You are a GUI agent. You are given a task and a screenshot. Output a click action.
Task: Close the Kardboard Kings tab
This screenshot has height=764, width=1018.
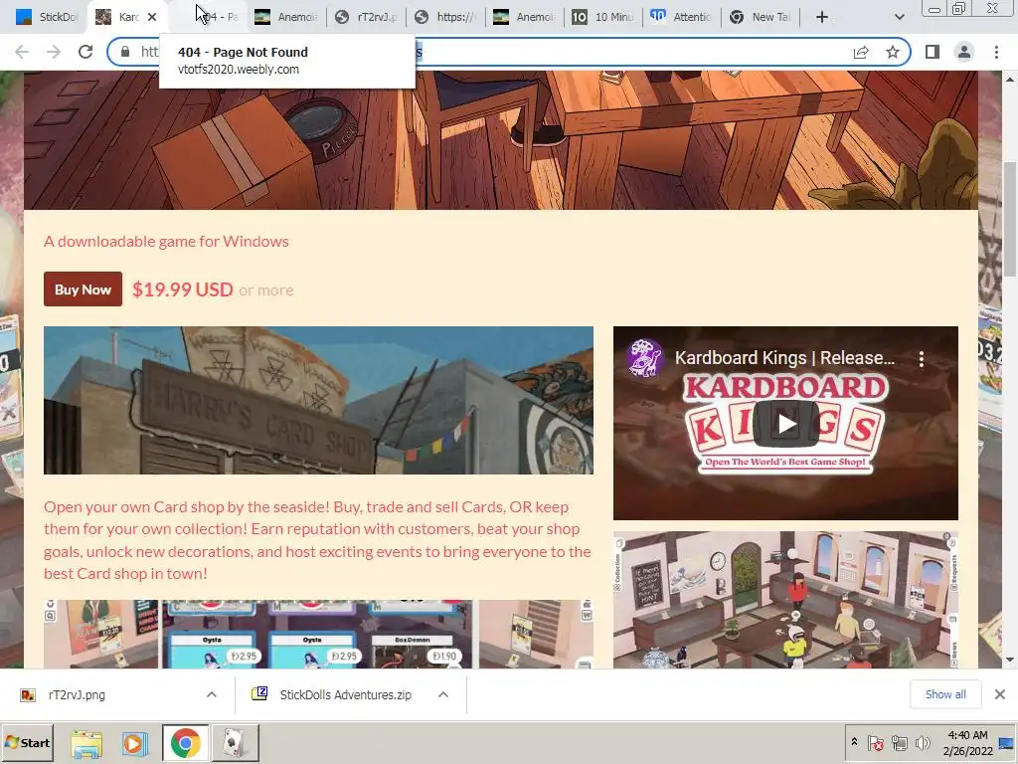(x=152, y=18)
